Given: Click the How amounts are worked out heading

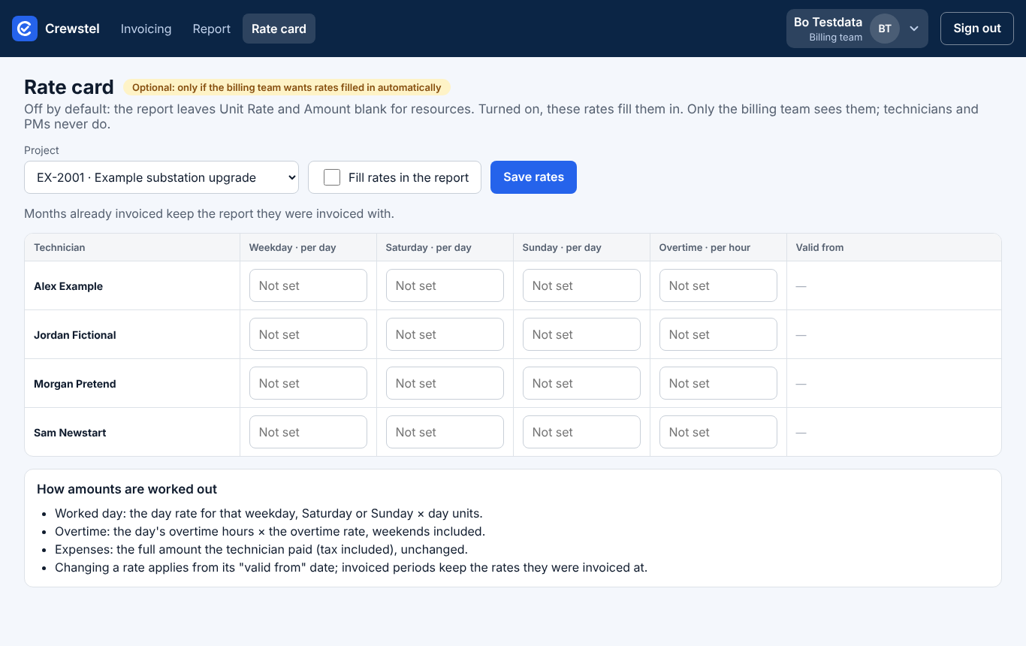Looking at the screenshot, I should 127,489.
